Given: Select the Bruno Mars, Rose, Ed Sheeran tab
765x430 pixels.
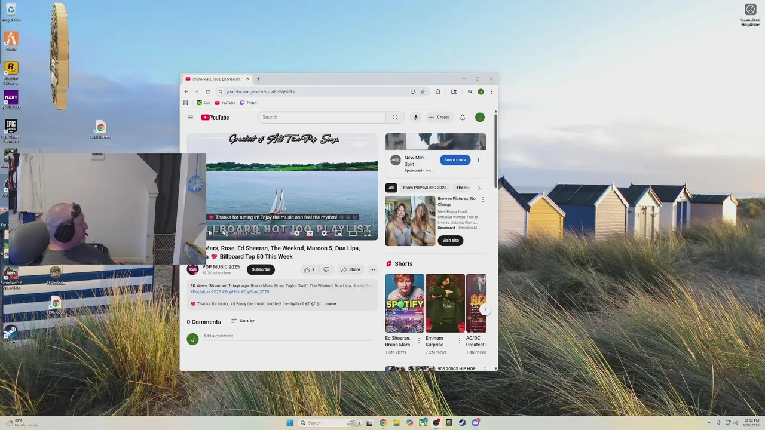Looking at the screenshot, I should click(x=216, y=79).
